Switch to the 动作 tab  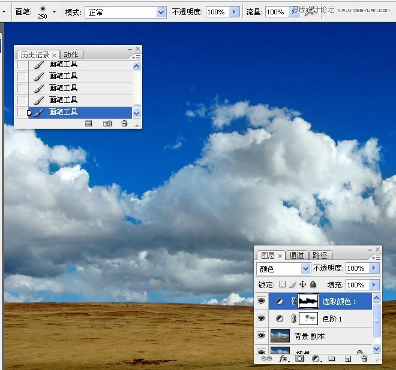71,55
